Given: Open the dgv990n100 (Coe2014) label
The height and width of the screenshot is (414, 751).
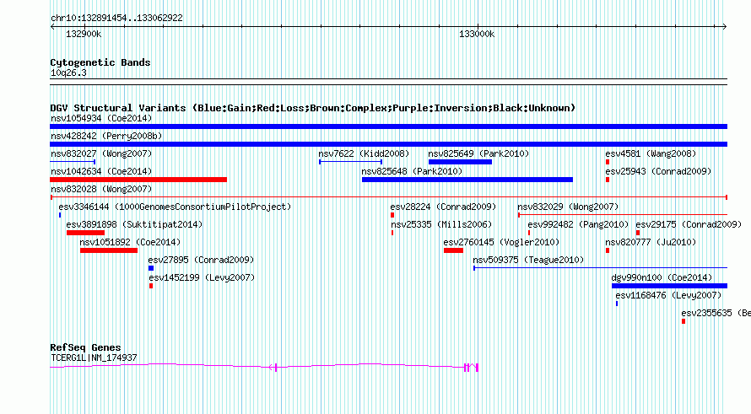Looking at the screenshot, I should [x=662, y=277].
